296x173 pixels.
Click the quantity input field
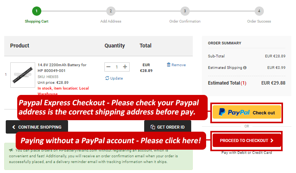117,67
